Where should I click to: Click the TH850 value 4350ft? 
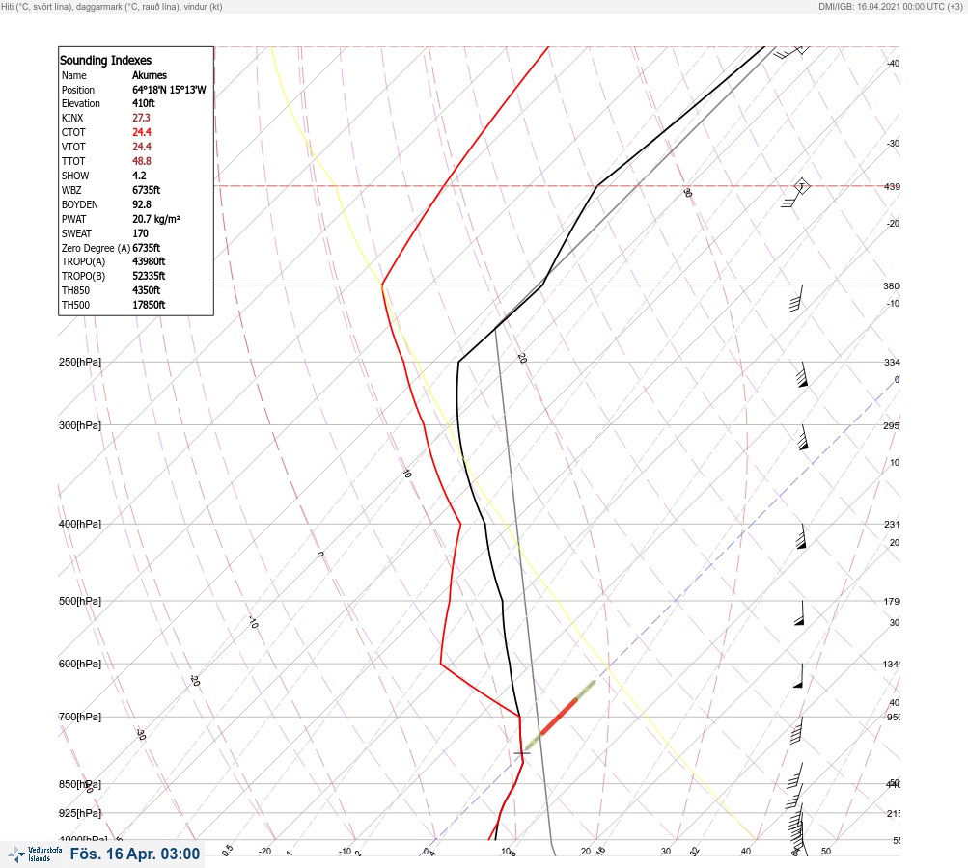[147, 290]
